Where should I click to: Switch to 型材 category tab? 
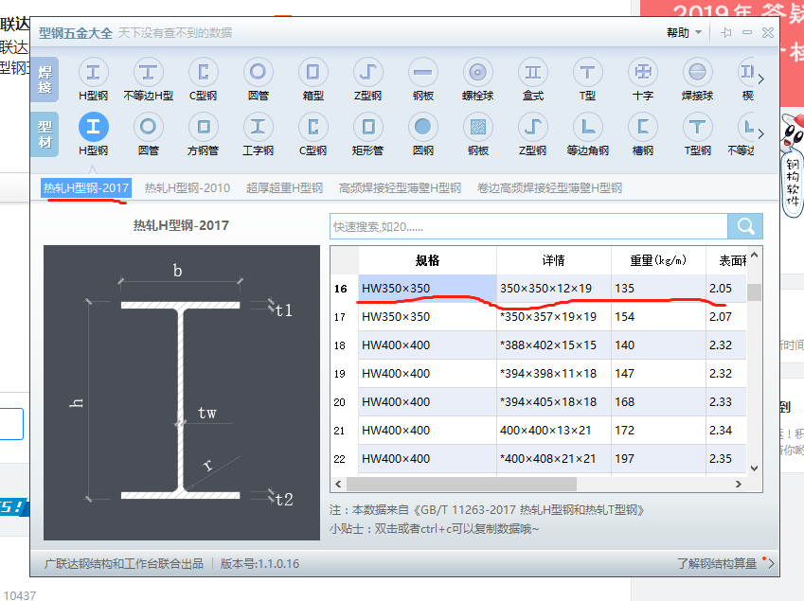point(45,134)
